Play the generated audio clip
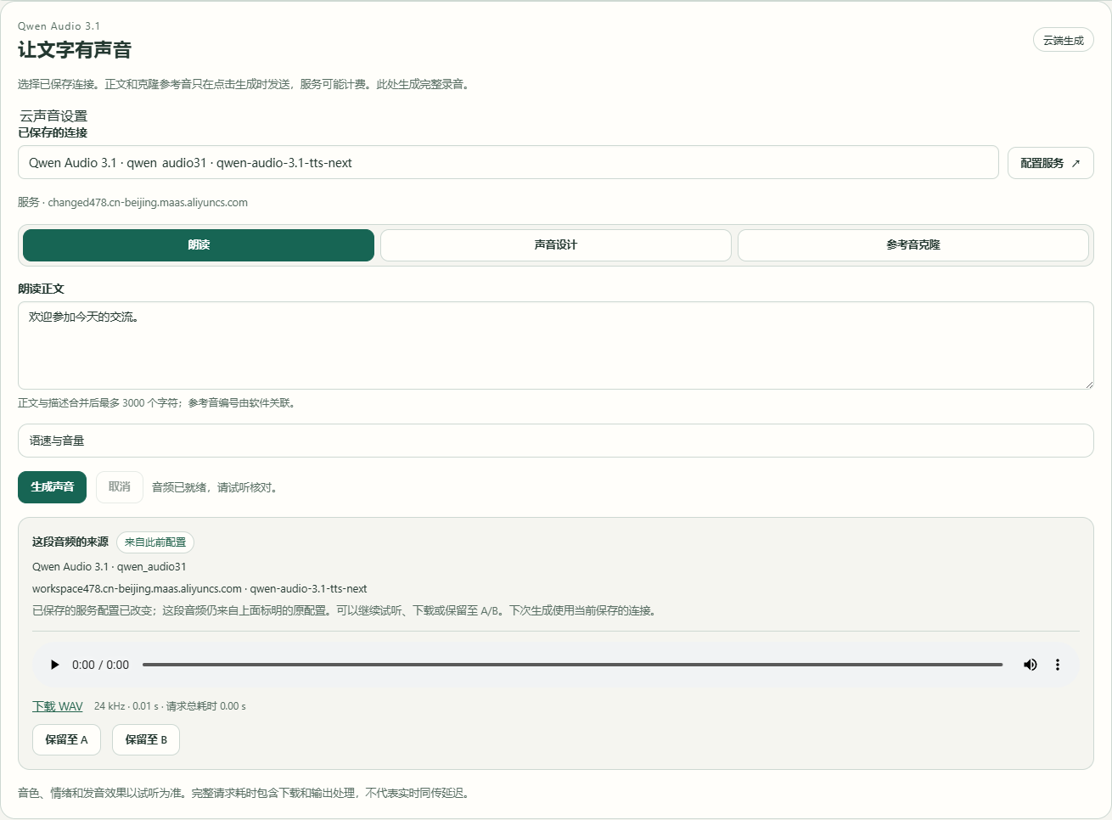This screenshot has height=820, width=1112. pyautogui.click(x=55, y=665)
